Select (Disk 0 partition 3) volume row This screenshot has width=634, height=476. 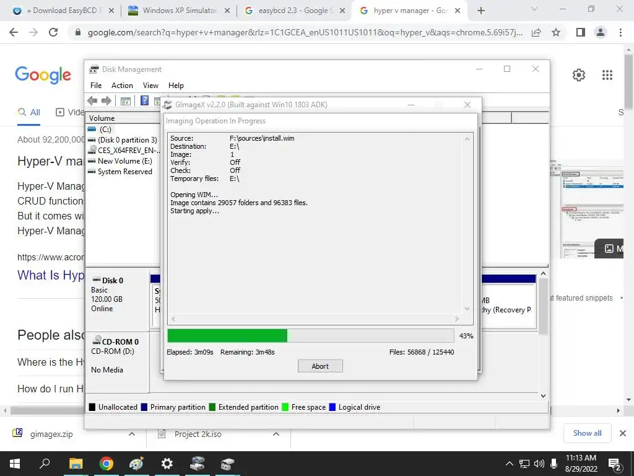[123, 139]
